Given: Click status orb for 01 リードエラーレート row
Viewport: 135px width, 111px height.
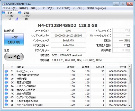Looking at the screenshot, I should (6, 71).
